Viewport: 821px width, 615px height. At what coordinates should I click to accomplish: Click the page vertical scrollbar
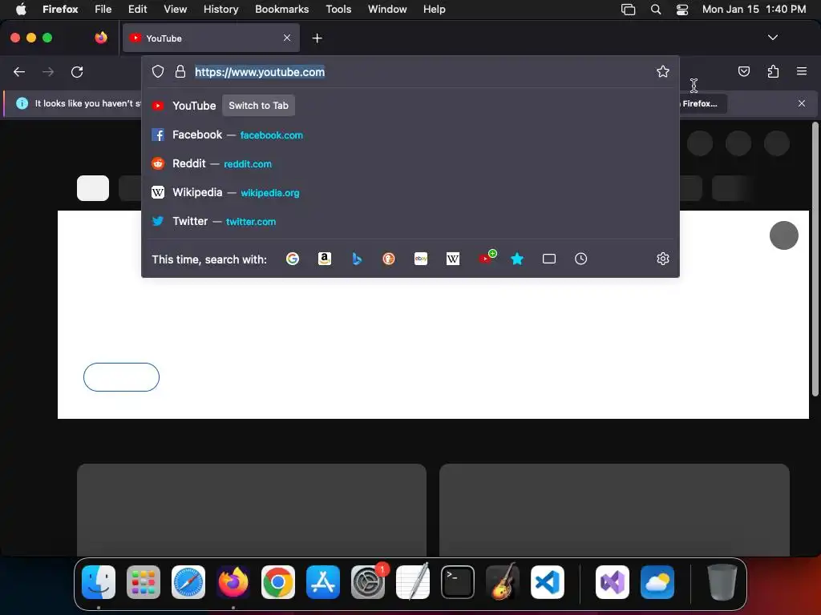point(815,259)
